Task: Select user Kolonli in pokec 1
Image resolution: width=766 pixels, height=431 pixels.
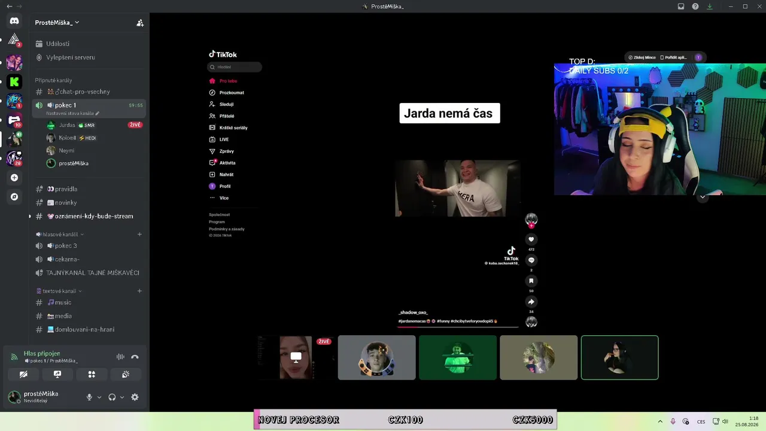Action: (x=95, y=138)
